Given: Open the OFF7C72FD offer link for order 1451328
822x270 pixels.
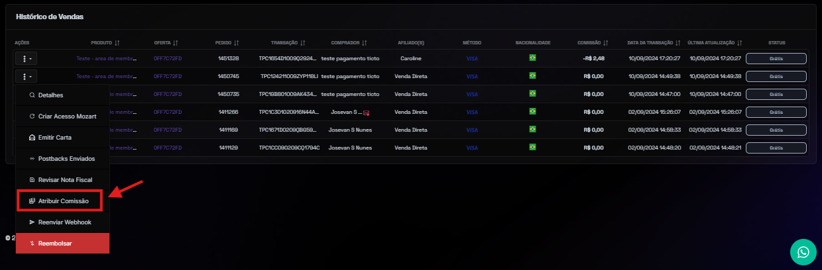Looking at the screenshot, I should (x=167, y=58).
